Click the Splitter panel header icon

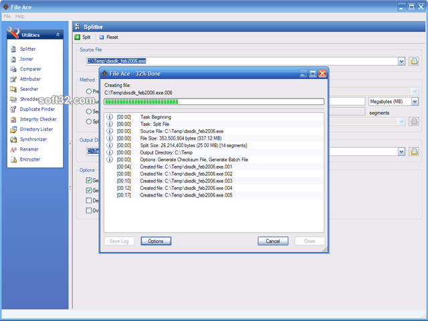point(78,27)
